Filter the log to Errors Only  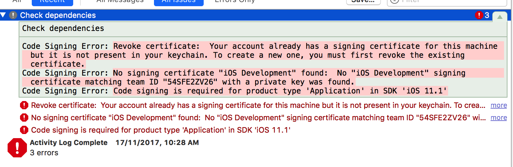[x=235, y=2]
